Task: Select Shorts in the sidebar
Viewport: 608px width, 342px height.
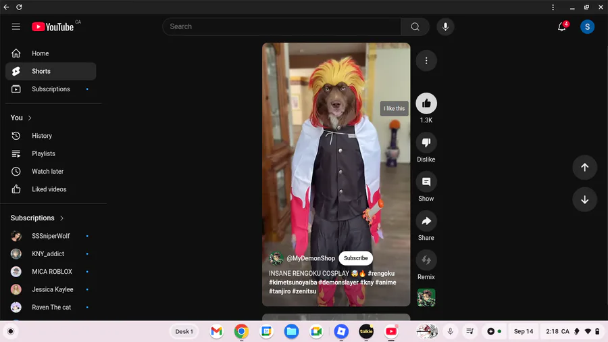Action: [x=51, y=71]
